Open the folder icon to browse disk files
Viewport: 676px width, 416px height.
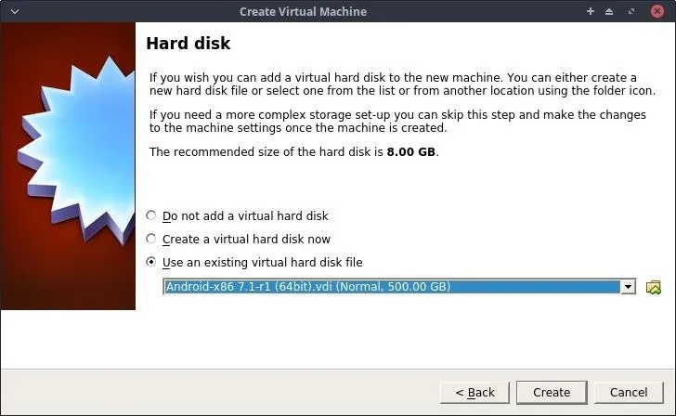click(654, 287)
